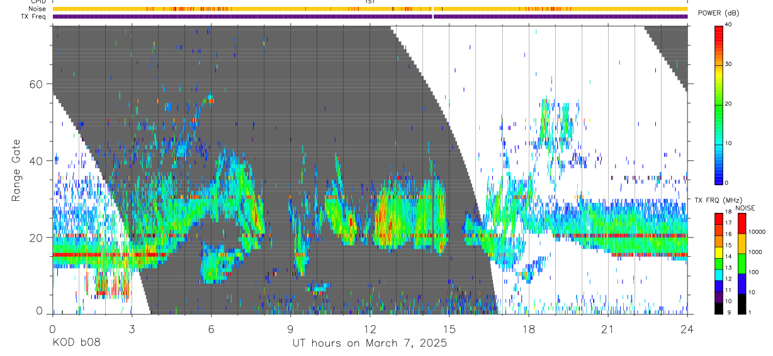Click the TX FRQ (MHz) legend title
The image size is (773, 356).
tap(718, 200)
